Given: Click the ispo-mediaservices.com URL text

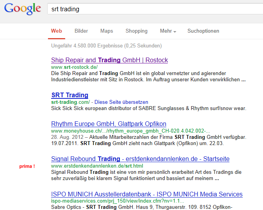Looking at the screenshot, I should [x=117, y=201].
